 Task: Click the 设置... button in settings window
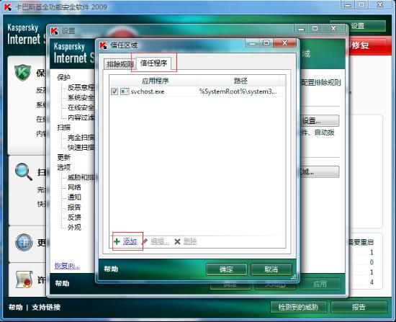(320, 121)
